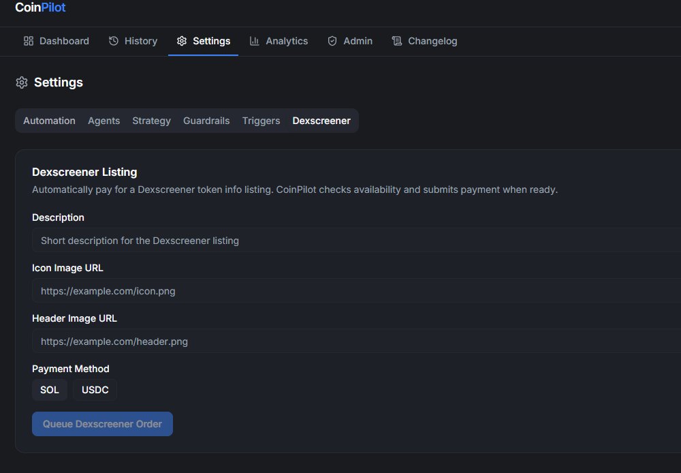
Task: Focus the Description input field
Action: tap(356, 241)
